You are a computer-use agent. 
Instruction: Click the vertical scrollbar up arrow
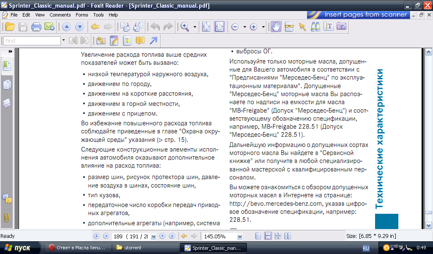(x=429, y=52)
